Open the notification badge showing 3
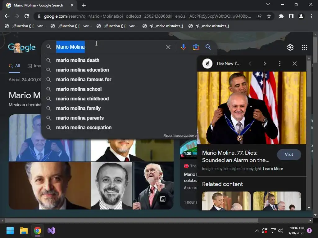Viewport: 318px width, 238px height. click(x=309, y=231)
